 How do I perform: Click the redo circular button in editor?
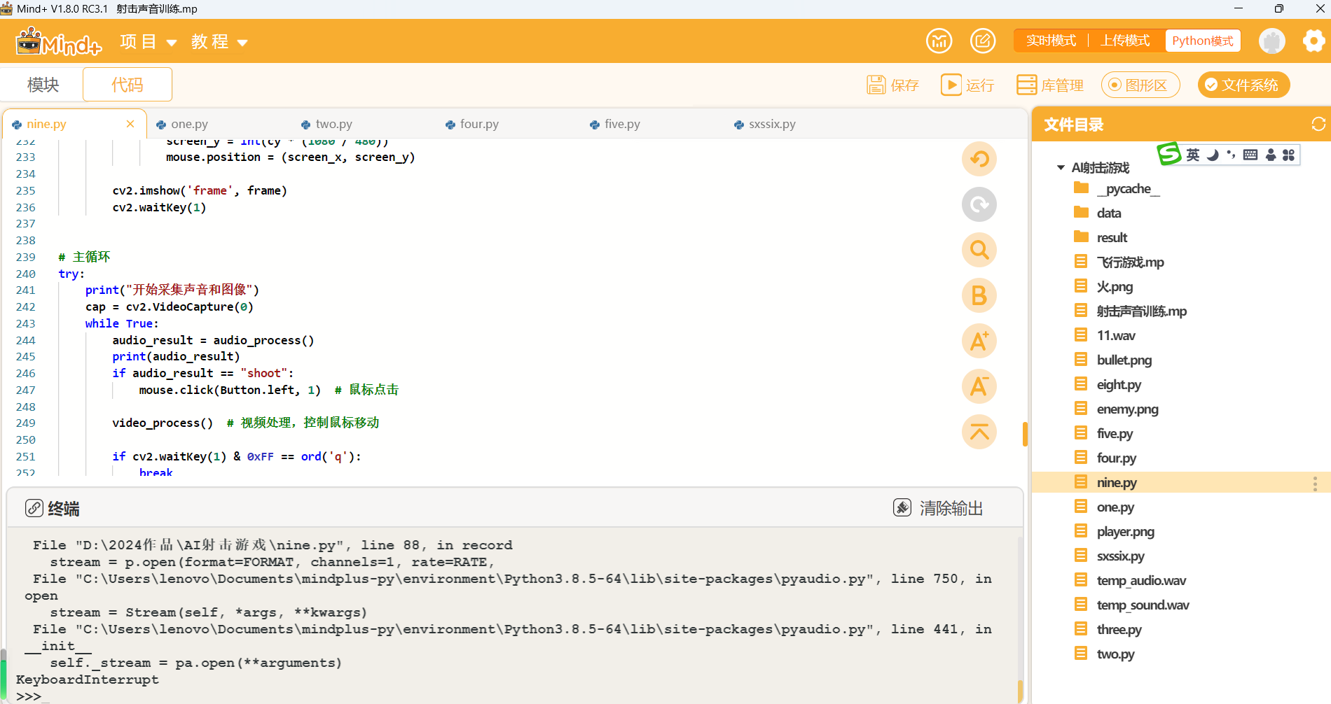tap(979, 204)
